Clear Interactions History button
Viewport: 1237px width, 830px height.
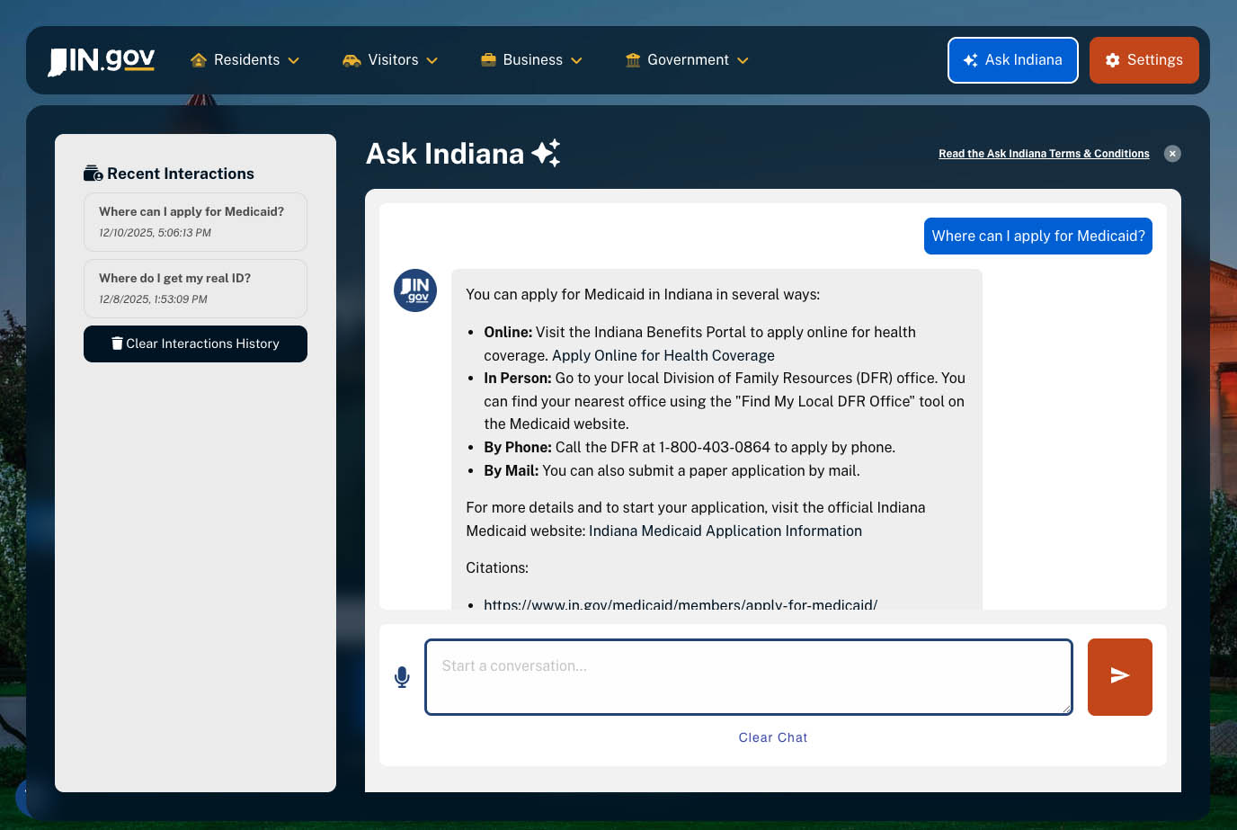pos(195,344)
